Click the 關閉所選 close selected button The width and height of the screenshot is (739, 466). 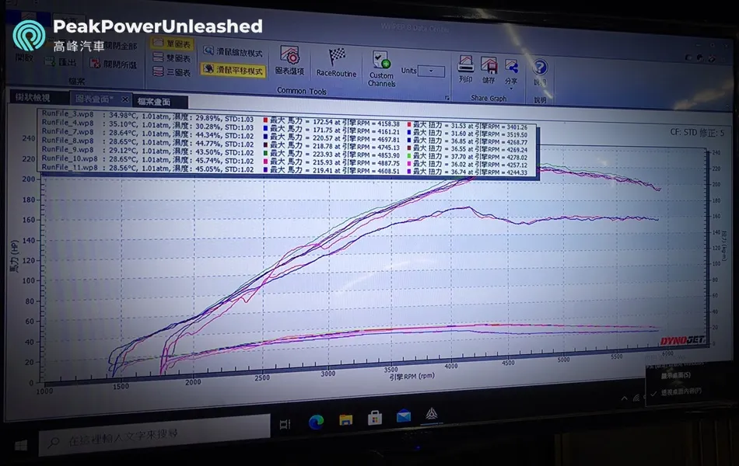pyautogui.click(x=114, y=64)
